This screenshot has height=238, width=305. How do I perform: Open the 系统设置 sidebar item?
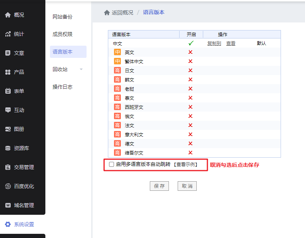pos(22,224)
